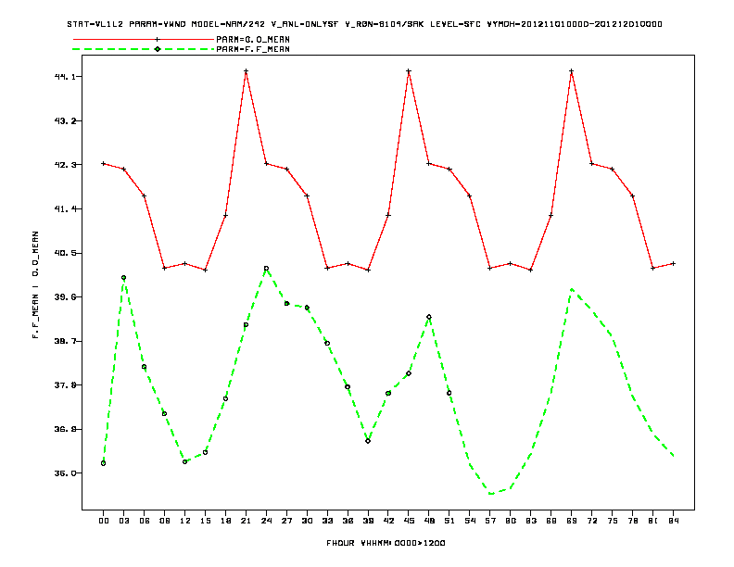Click the 36 forecast hour tick label
Viewport: 734px width, 567px height.
(348, 521)
